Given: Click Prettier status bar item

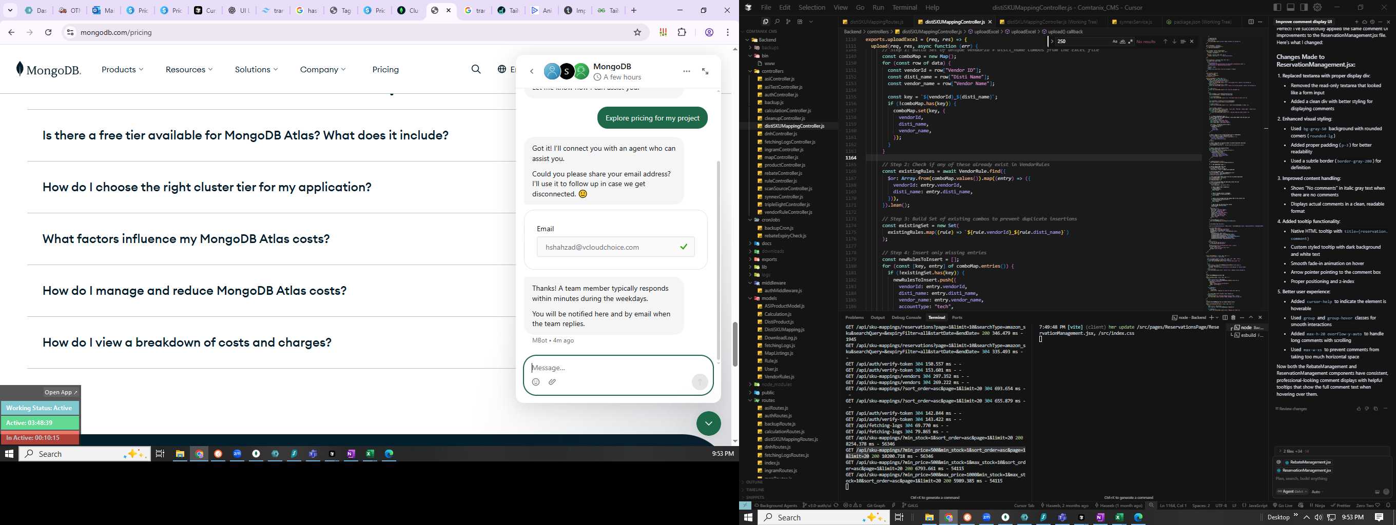Looking at the screenshot, I should point(1341,506).
